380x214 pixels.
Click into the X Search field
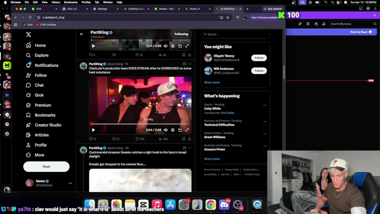coord(235,34)
